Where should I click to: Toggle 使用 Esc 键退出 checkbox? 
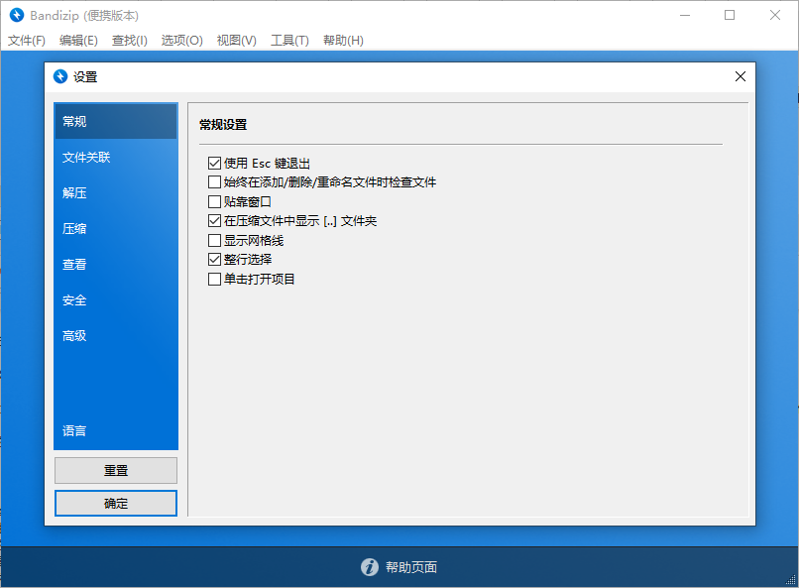214,163
